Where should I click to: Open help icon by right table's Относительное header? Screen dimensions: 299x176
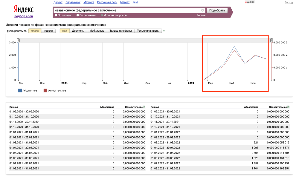click(x=288, y=107)
